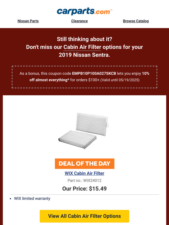Follow the underlined Cabin Air Filter headline link
169x225 pixels.
pyautogui.click(x=82, y=47)
